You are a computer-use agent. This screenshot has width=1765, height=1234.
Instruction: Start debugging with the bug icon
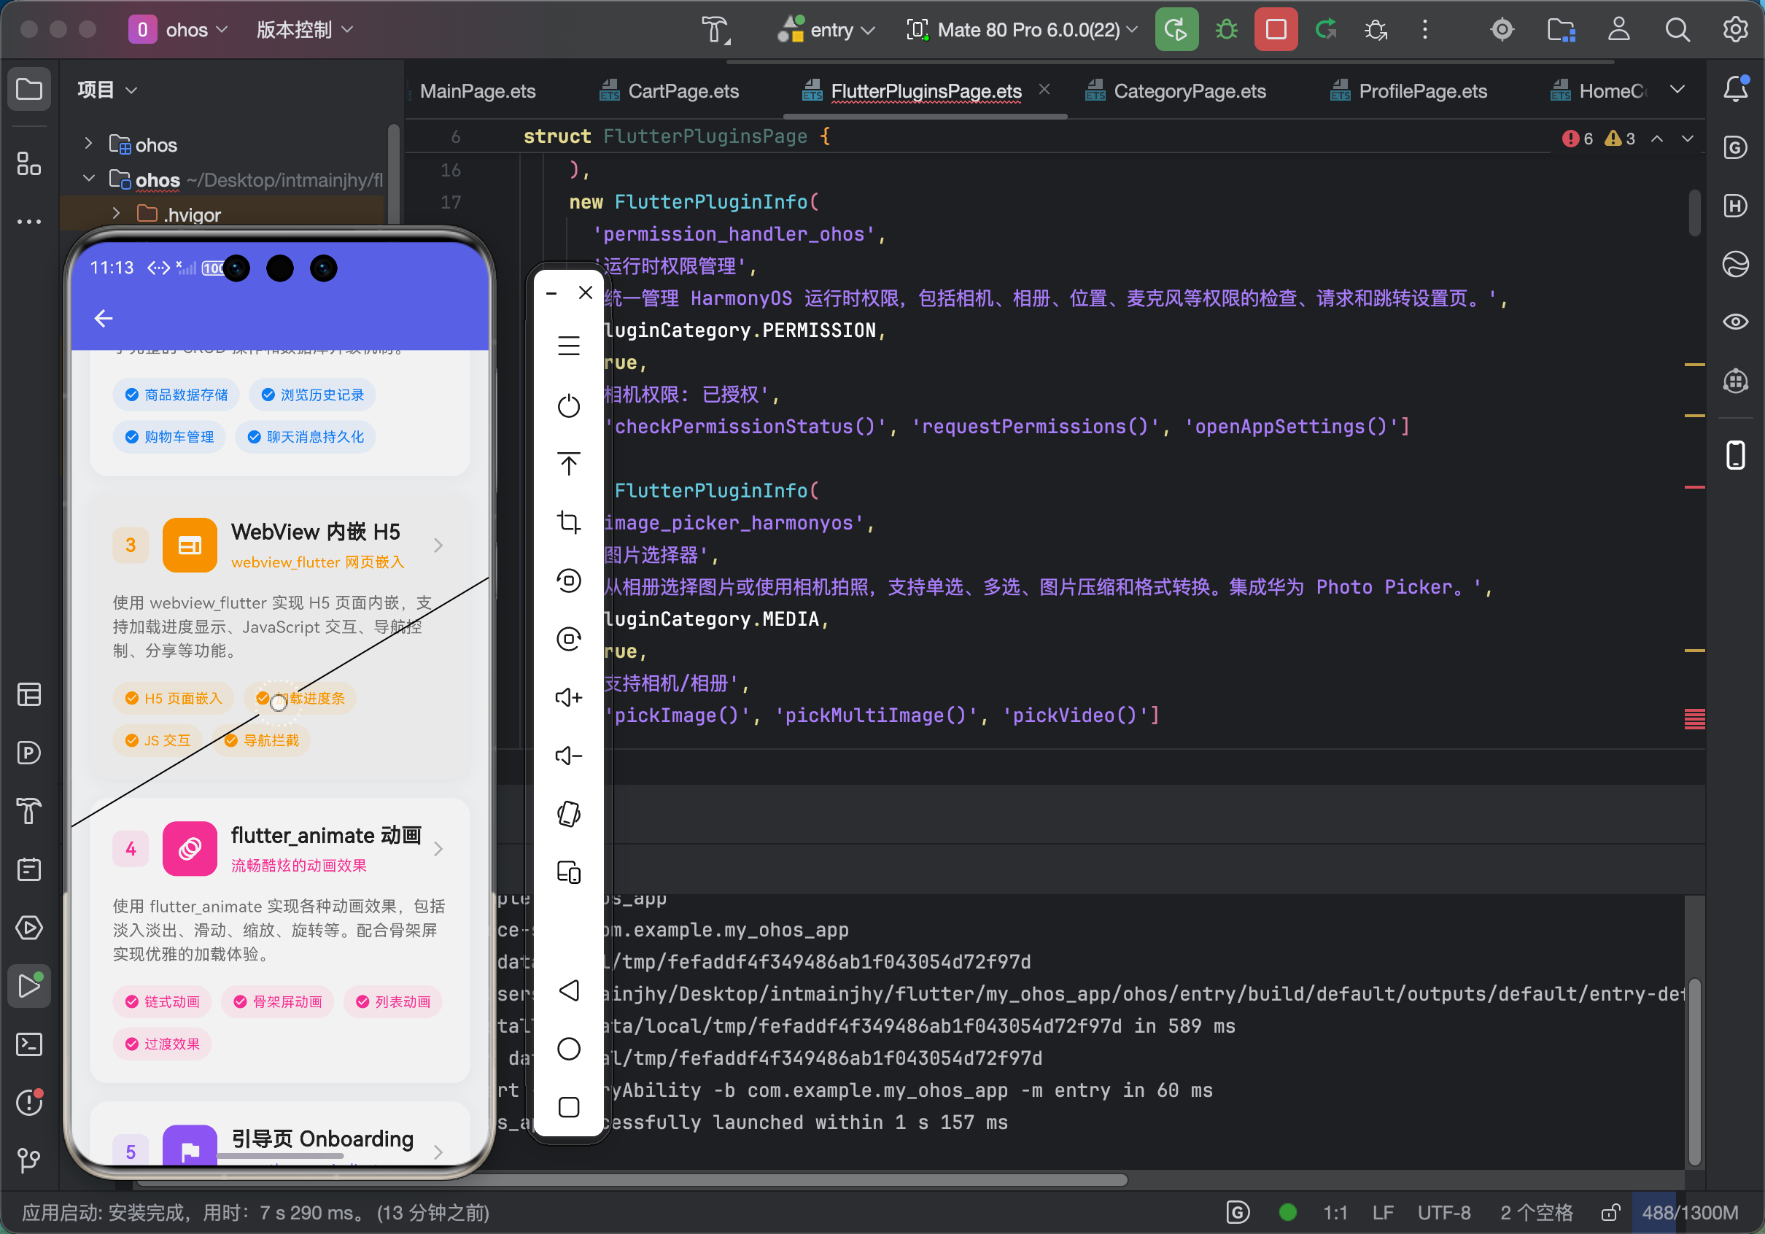(1226, 30)
